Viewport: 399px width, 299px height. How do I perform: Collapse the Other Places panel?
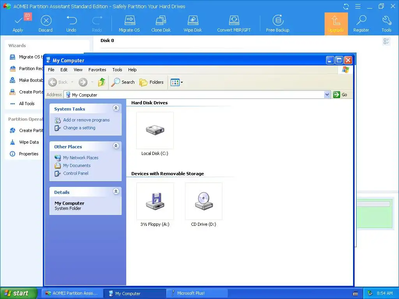116,146
